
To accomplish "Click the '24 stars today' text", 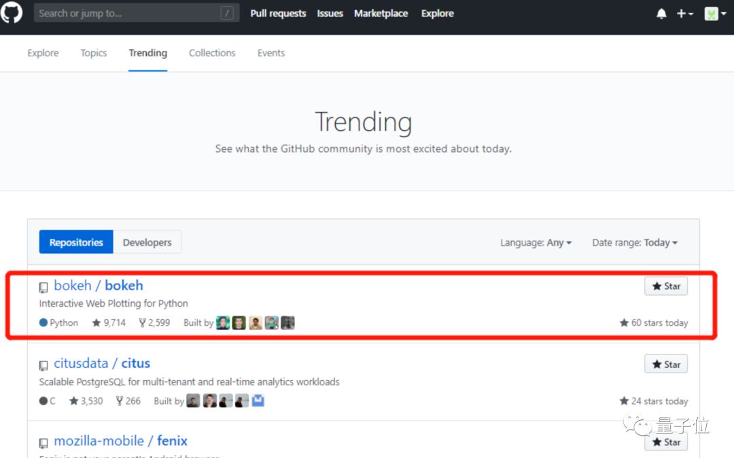I will tap(654, 401).
